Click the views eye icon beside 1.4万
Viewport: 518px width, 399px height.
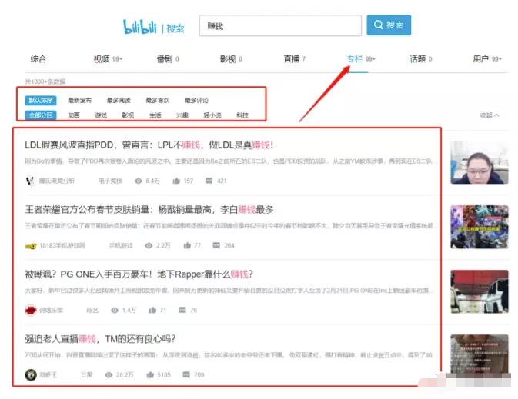pos(115,311)
